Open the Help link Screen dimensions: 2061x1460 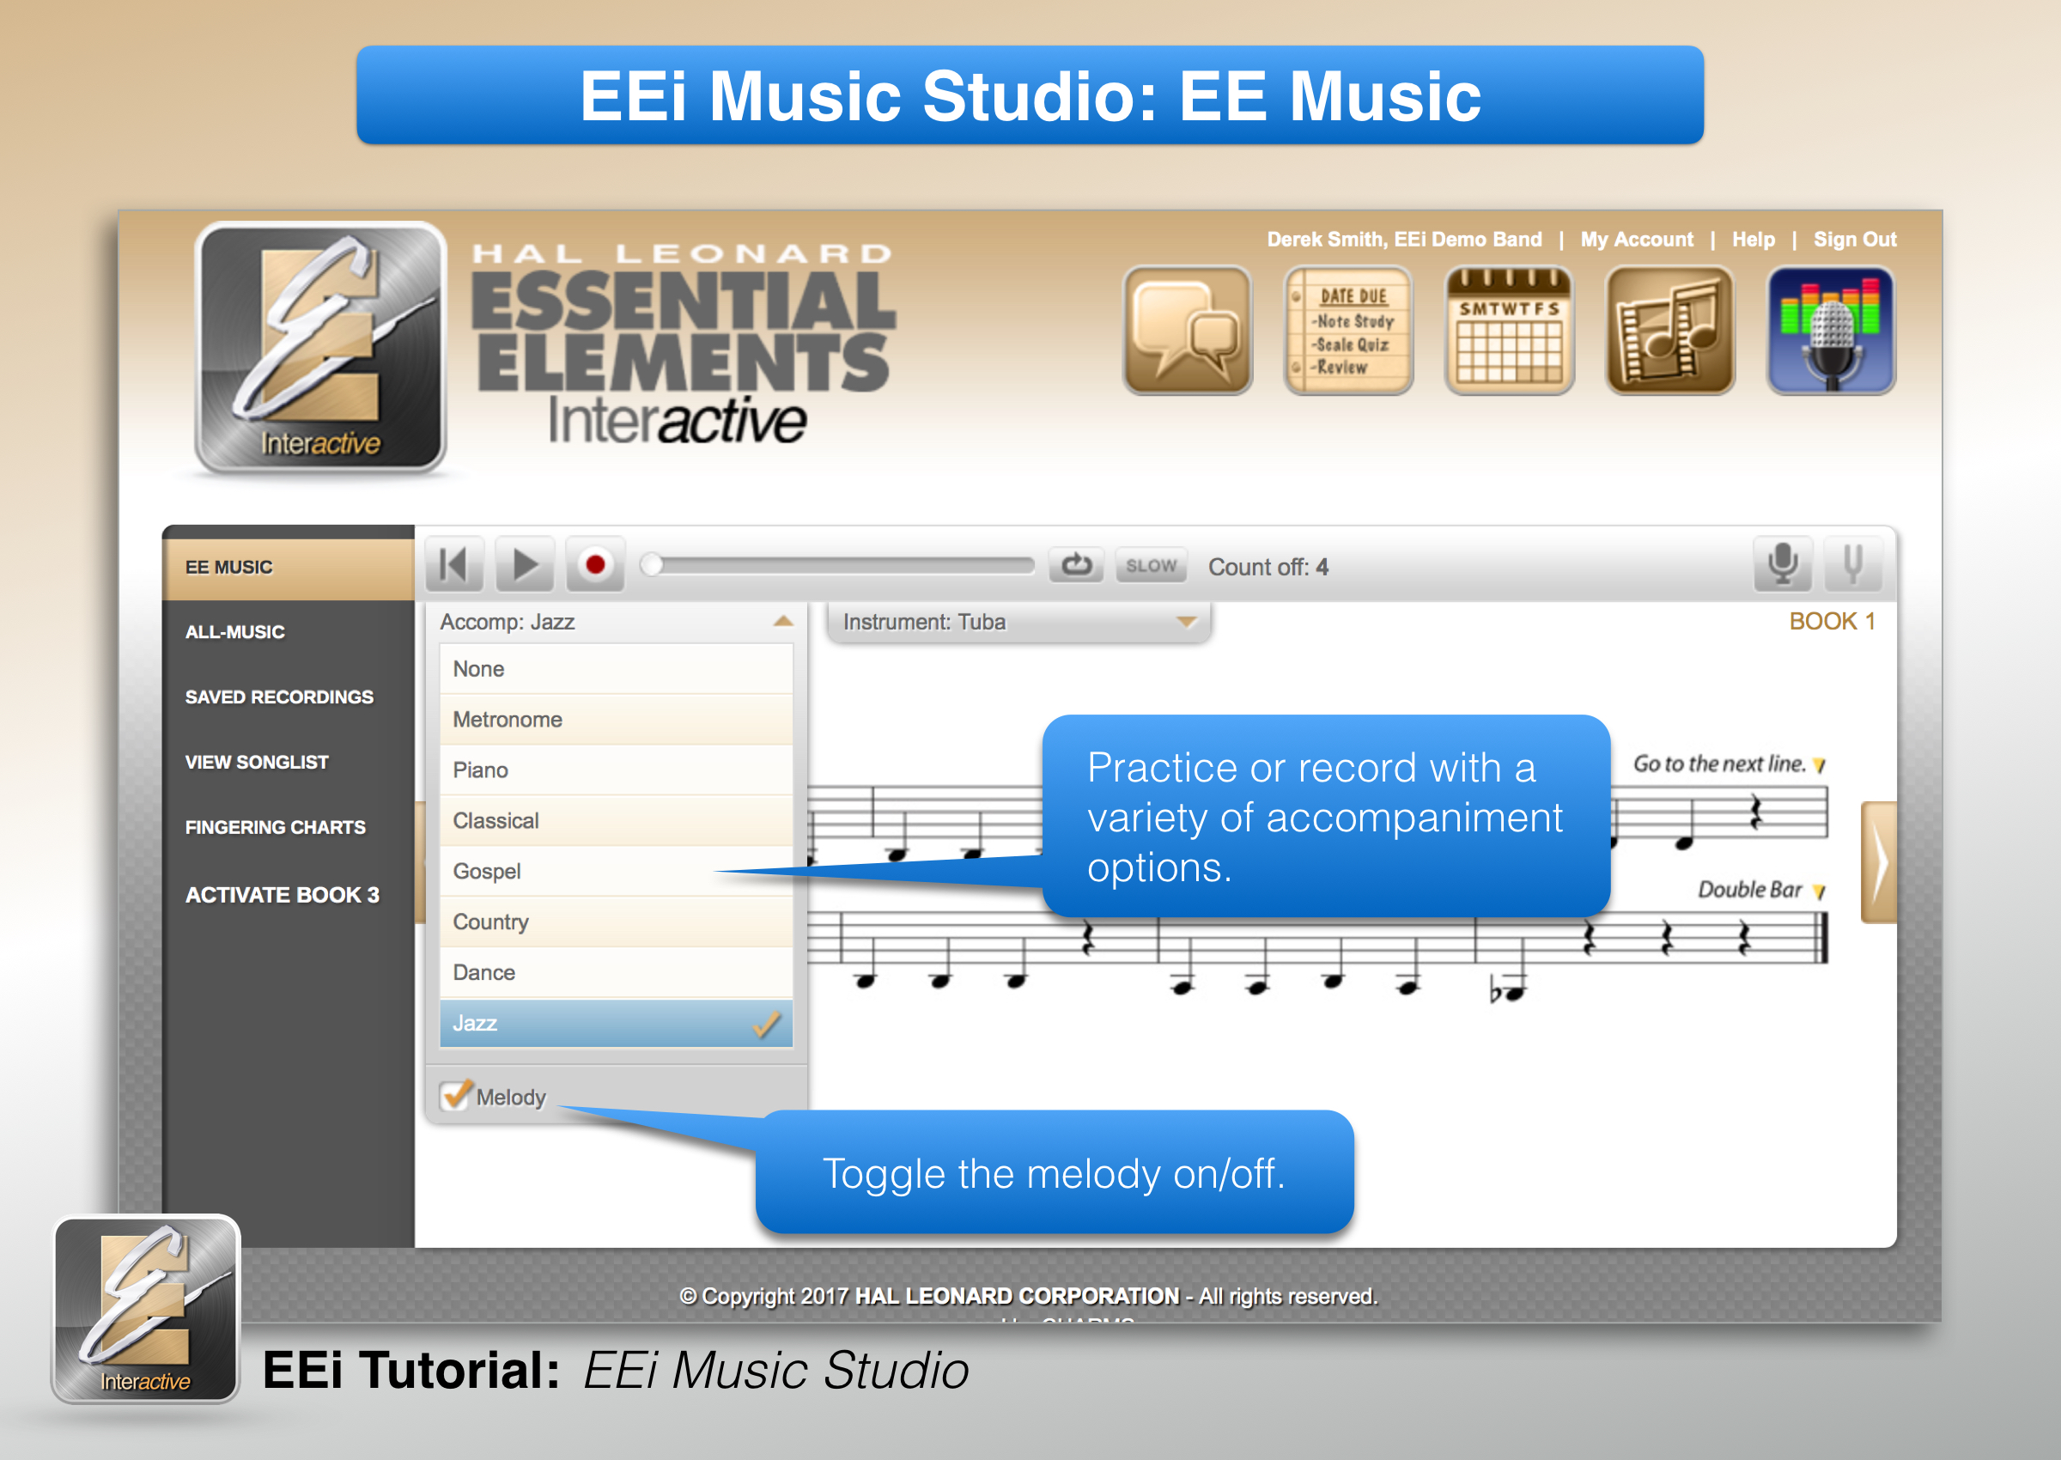(x=1754, y=239)
